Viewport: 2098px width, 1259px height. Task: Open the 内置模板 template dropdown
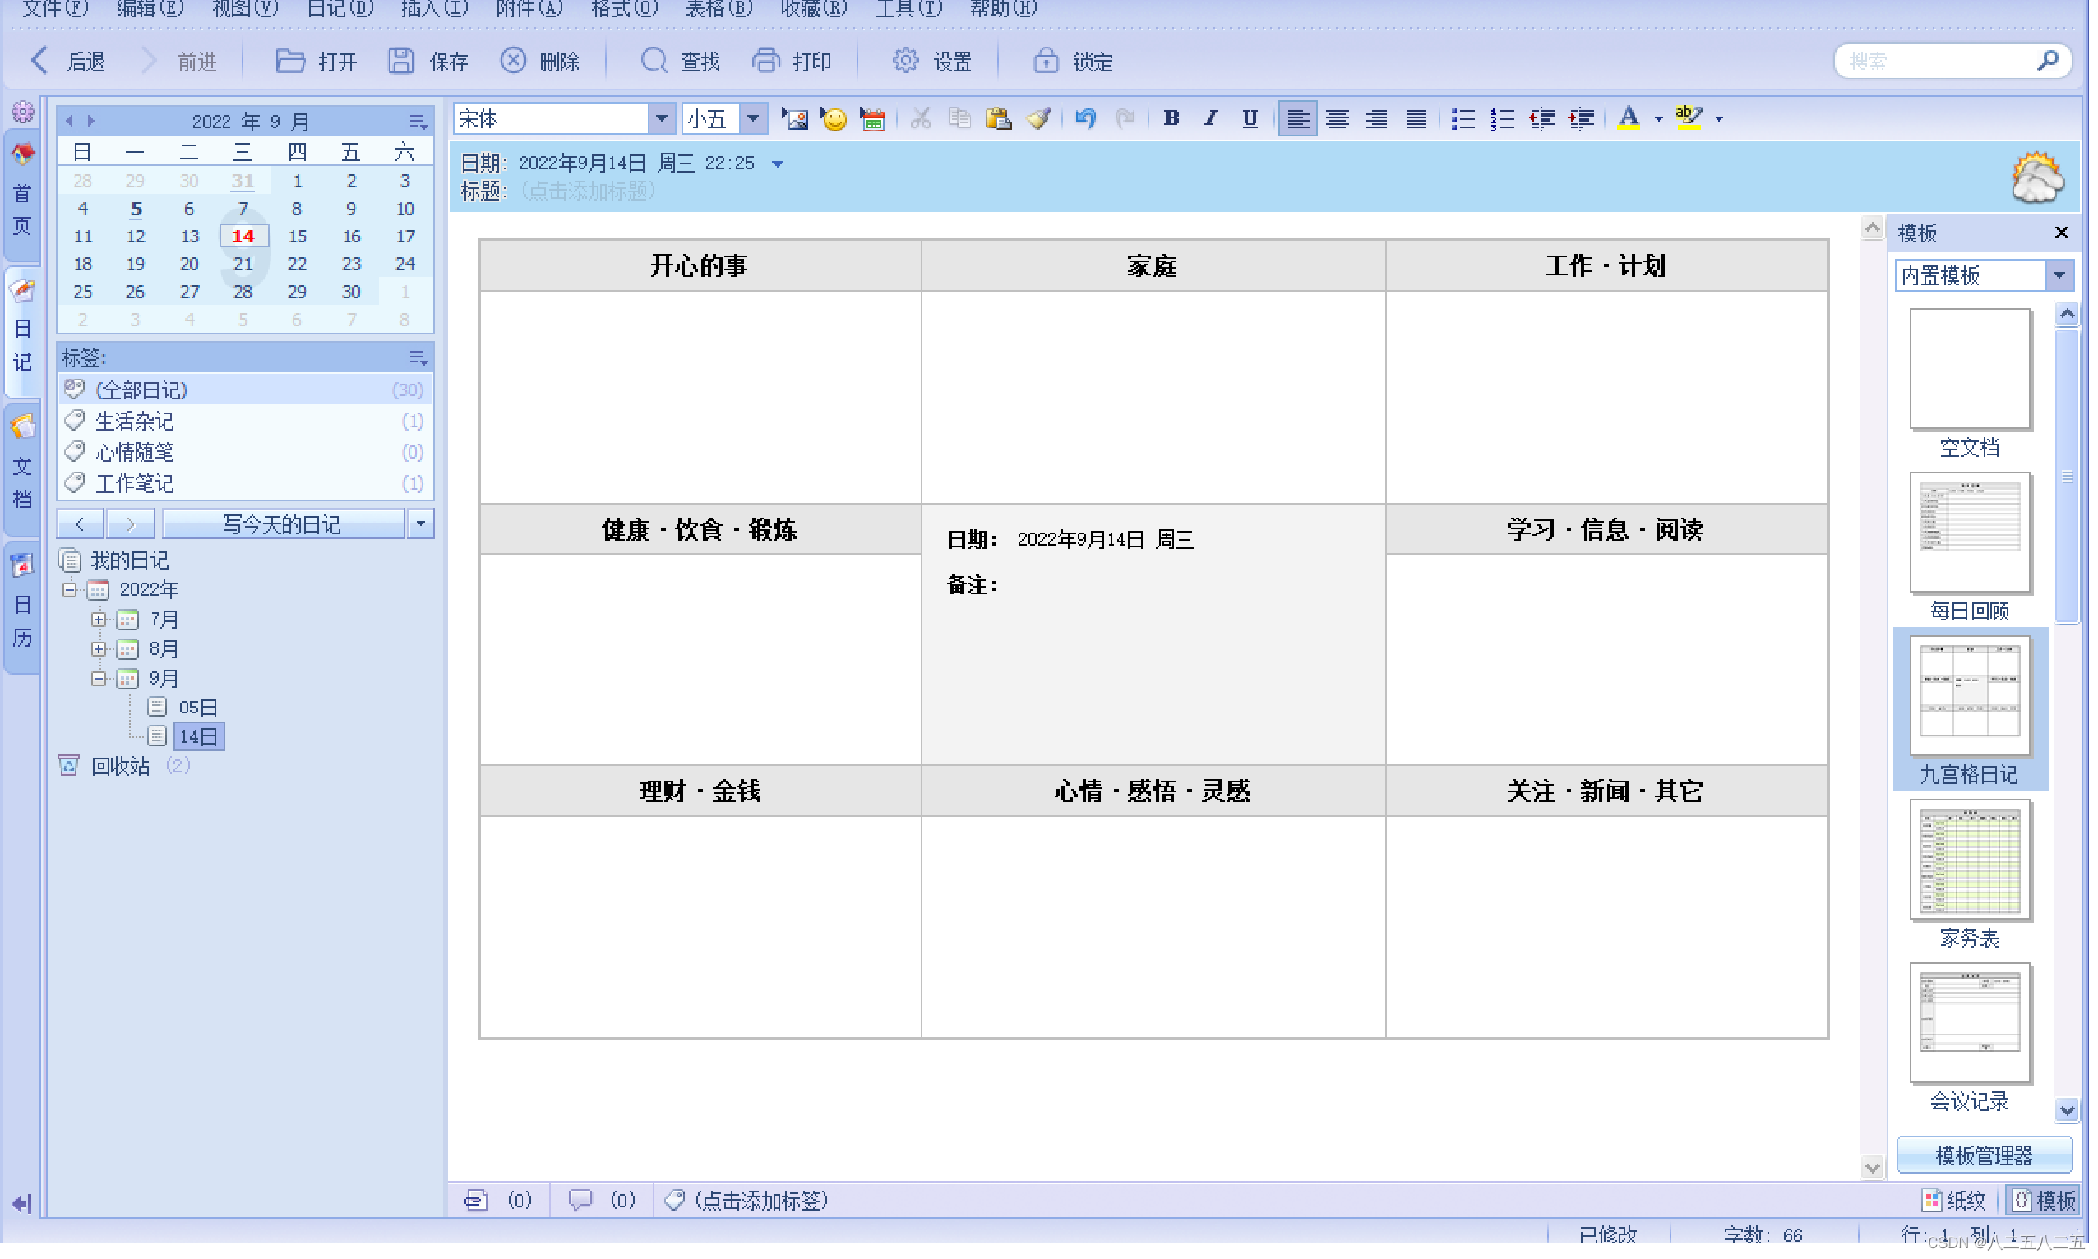(2059, 276)
